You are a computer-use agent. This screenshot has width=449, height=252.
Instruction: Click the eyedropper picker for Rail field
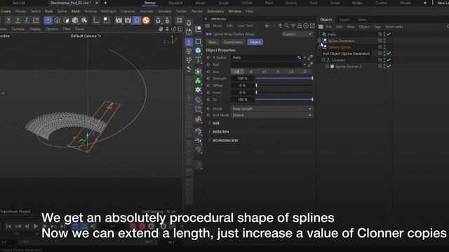click(310, 64)
